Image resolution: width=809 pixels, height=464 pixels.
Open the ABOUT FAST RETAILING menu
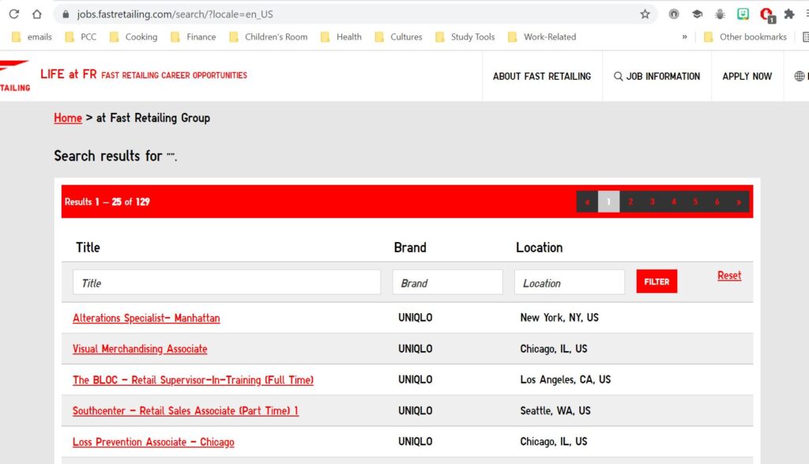click(x=542, y=76)
